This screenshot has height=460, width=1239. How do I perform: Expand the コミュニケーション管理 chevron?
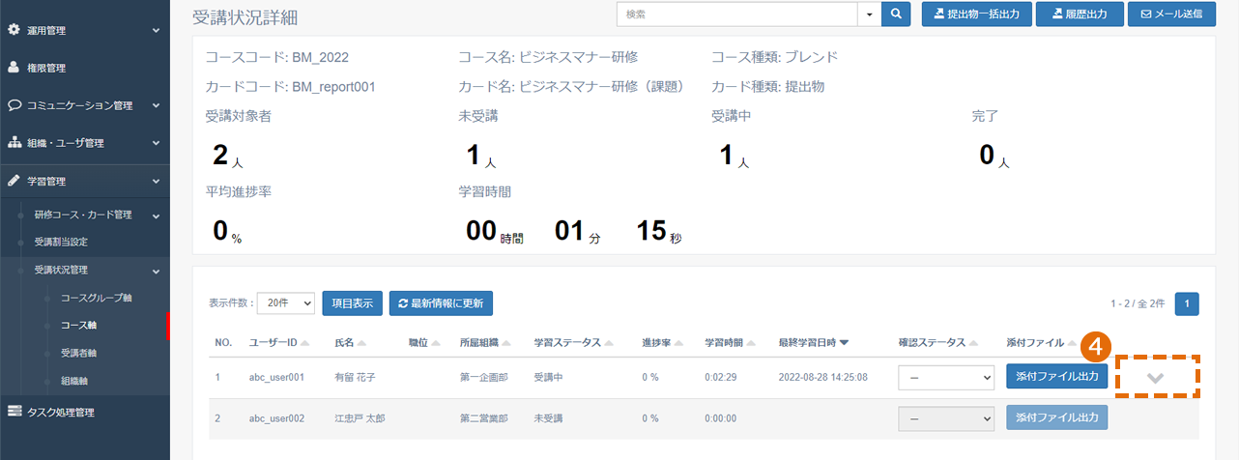[156, 105]
